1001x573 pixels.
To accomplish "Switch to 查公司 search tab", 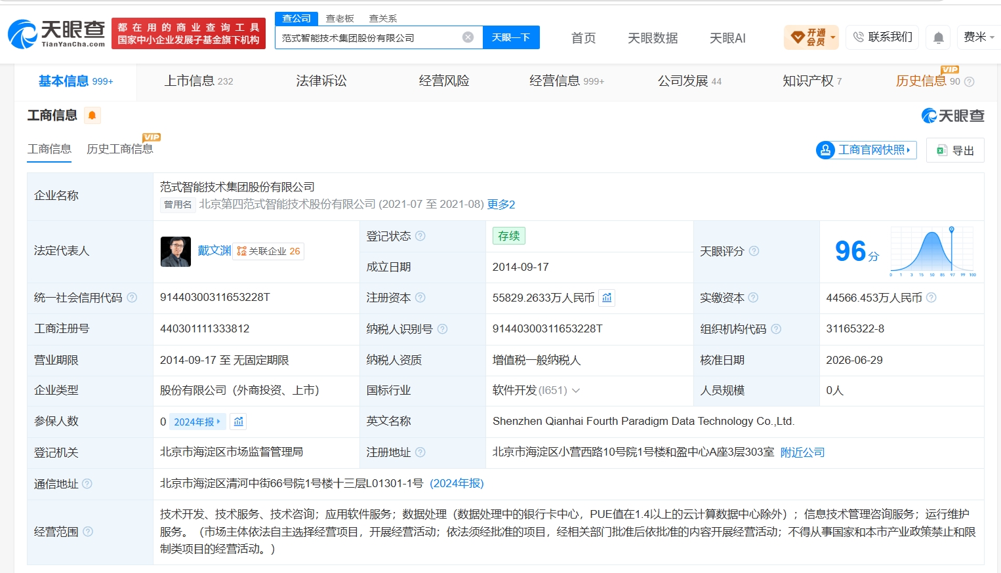I will click(296, 18).
